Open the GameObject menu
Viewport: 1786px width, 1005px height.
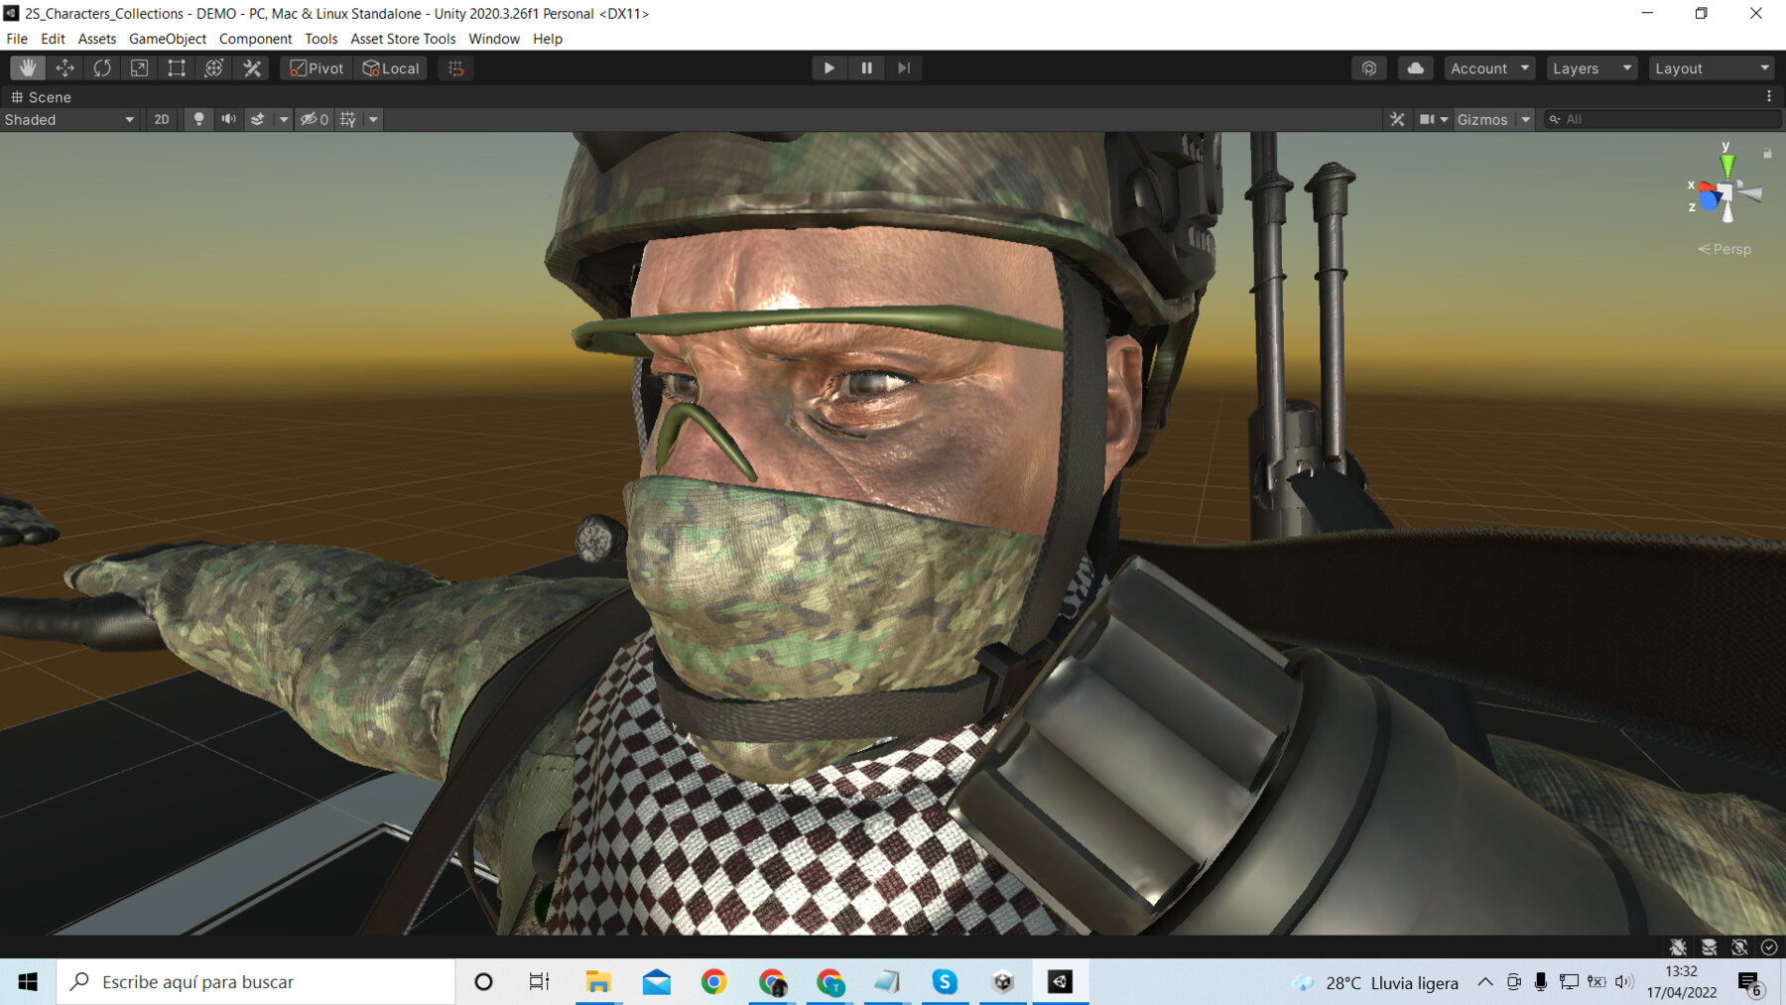[x=166, y=39]
